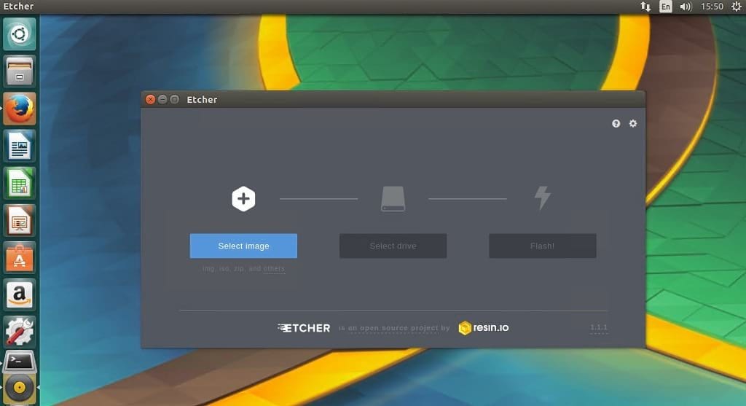Launch LibreOffice Writer from launcher

click(x=20, y=146)
